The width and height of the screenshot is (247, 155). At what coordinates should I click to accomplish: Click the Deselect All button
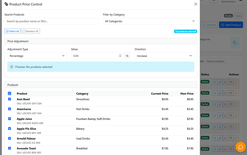pyautogui.click(x=31, y=31)
